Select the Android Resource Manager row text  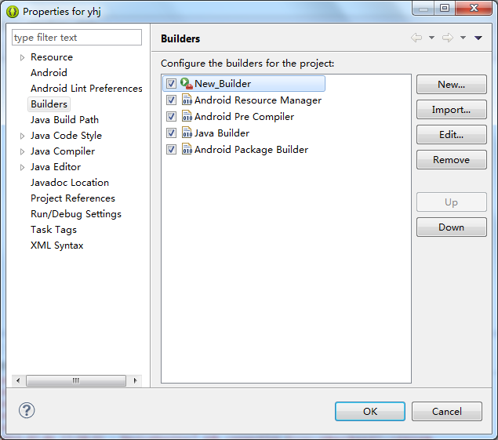coord(258,100)
